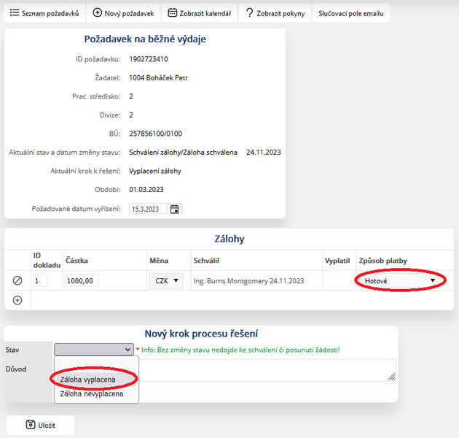This screenshot has width=459, height=438.
Task: Click status change date 24.11.2023
Action: [x=264, y=153]
